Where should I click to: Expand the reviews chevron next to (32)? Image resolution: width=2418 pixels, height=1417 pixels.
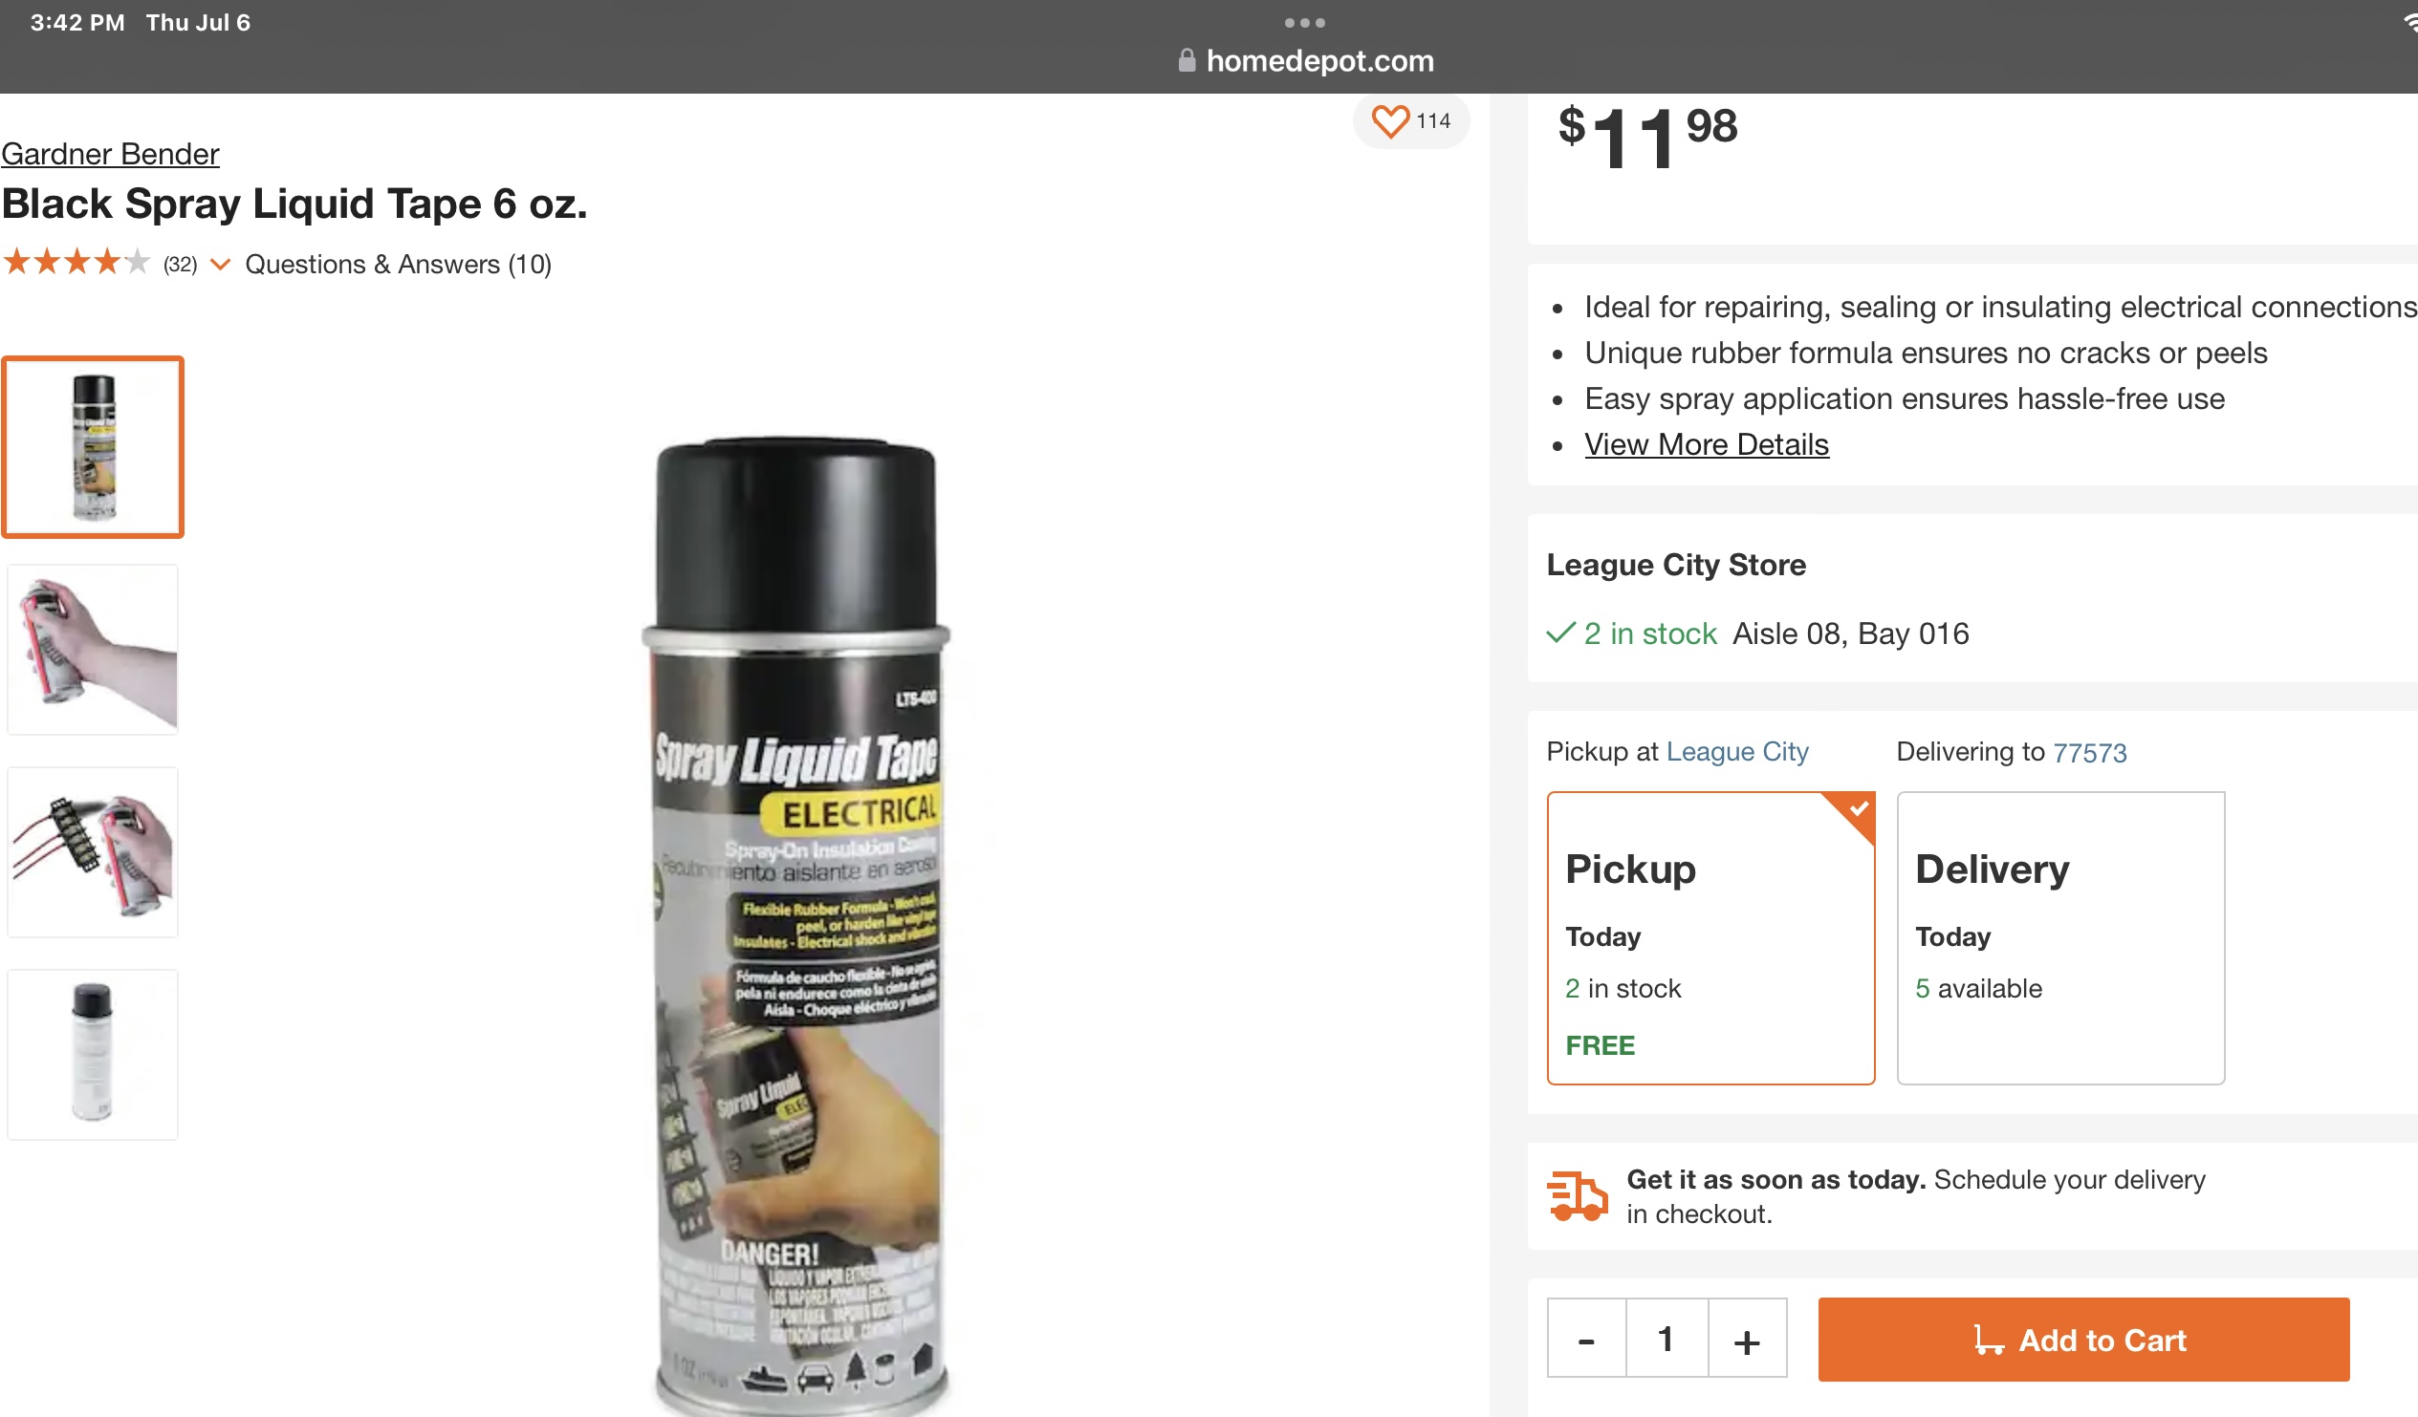221,265
